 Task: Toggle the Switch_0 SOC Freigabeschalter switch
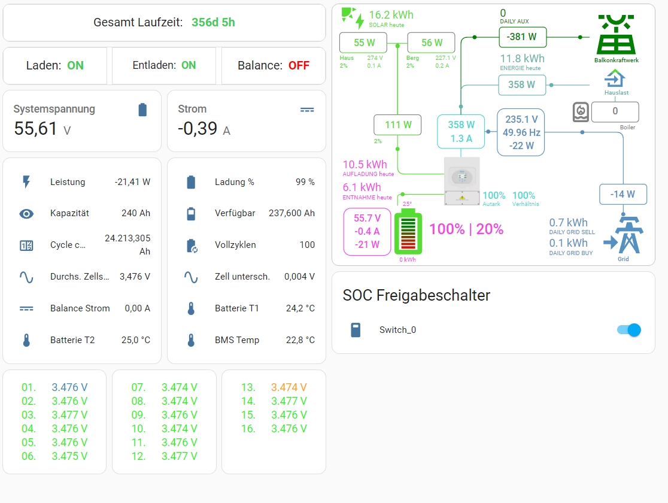pos(628,330)
